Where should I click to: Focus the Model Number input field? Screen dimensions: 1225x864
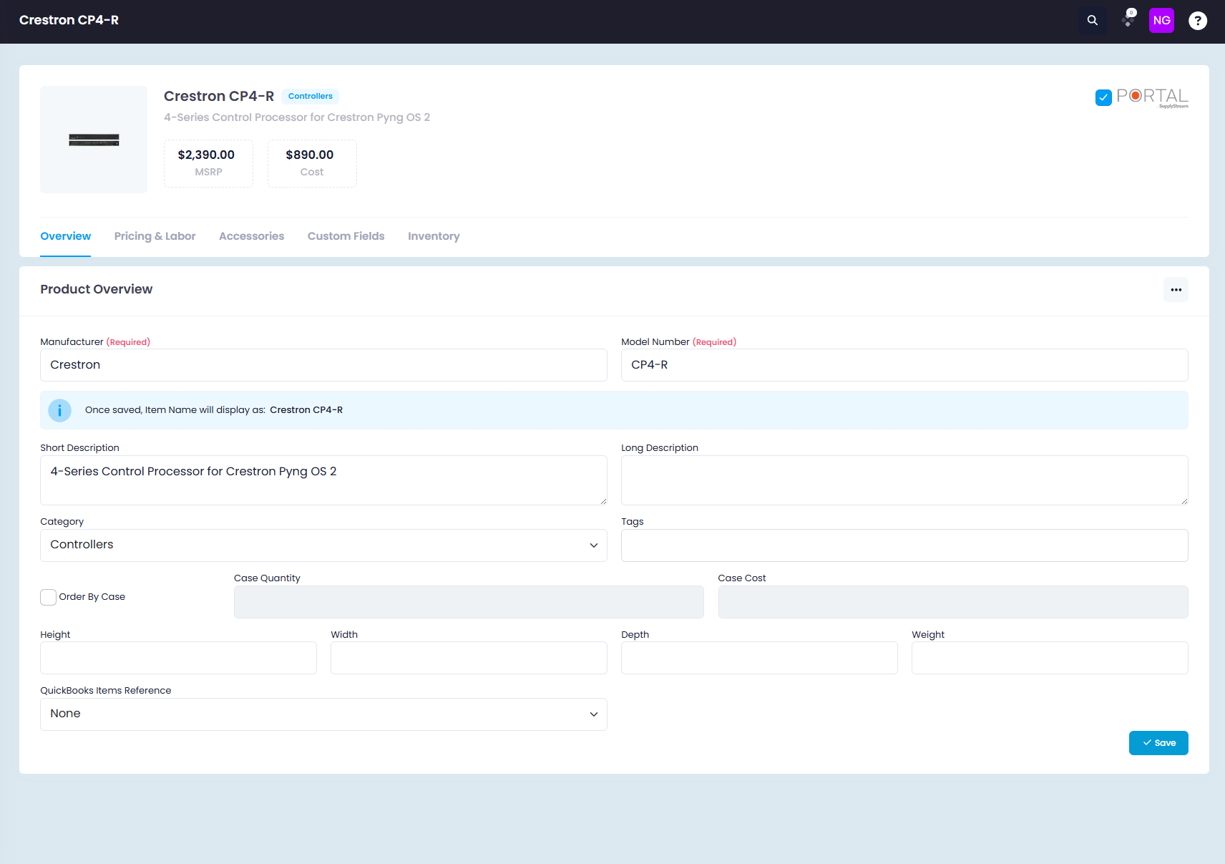tap(904, 365)
